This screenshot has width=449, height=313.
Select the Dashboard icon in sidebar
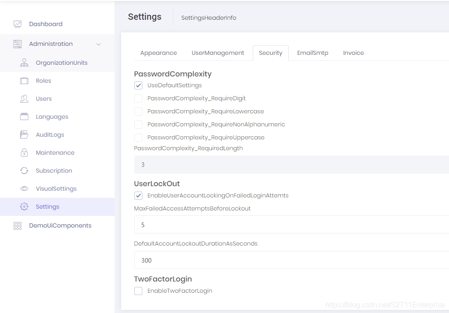click(18, 23)
